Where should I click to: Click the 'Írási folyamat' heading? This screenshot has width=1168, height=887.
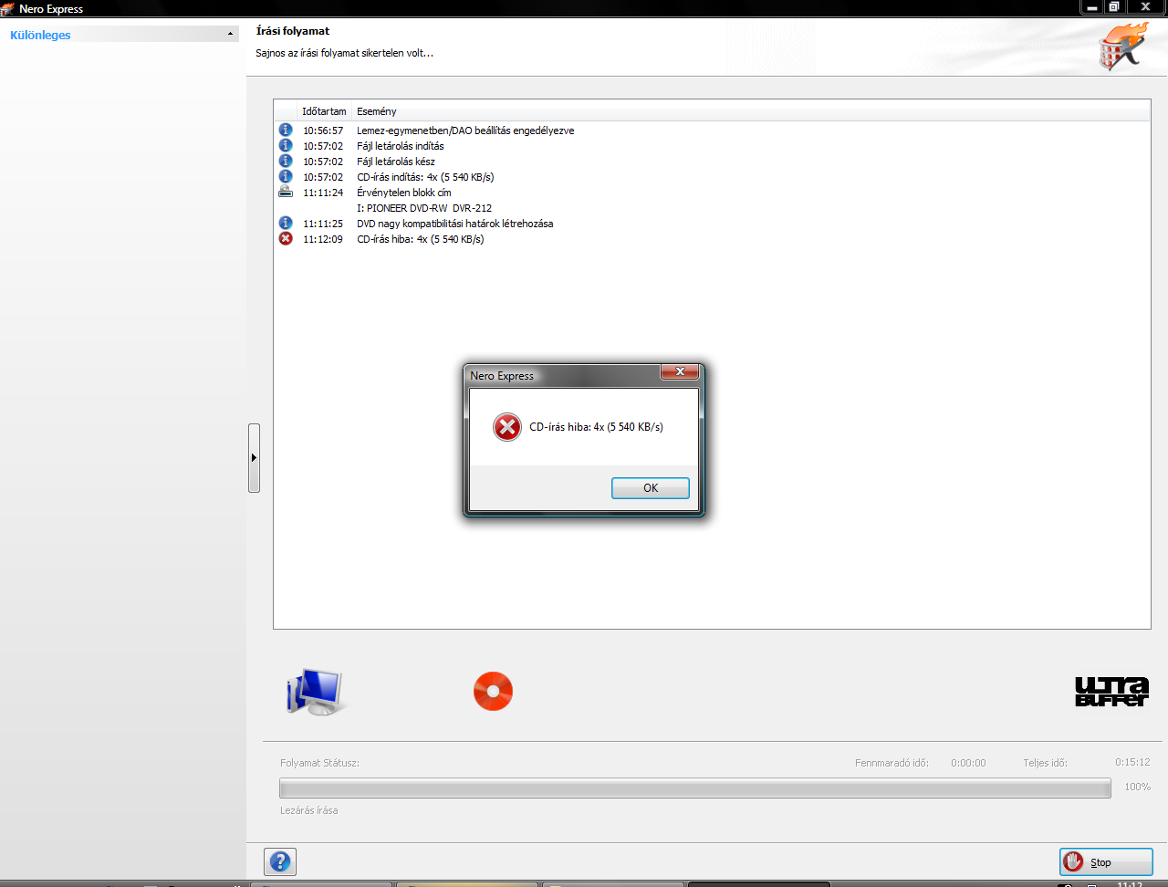pyautogui.click(x=293, y=31)
